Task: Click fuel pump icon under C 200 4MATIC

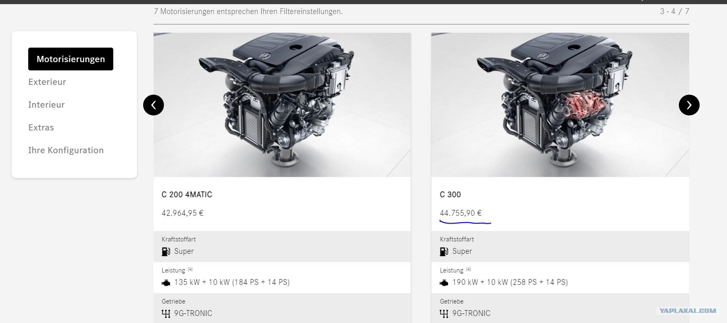Action: point(166,251)
